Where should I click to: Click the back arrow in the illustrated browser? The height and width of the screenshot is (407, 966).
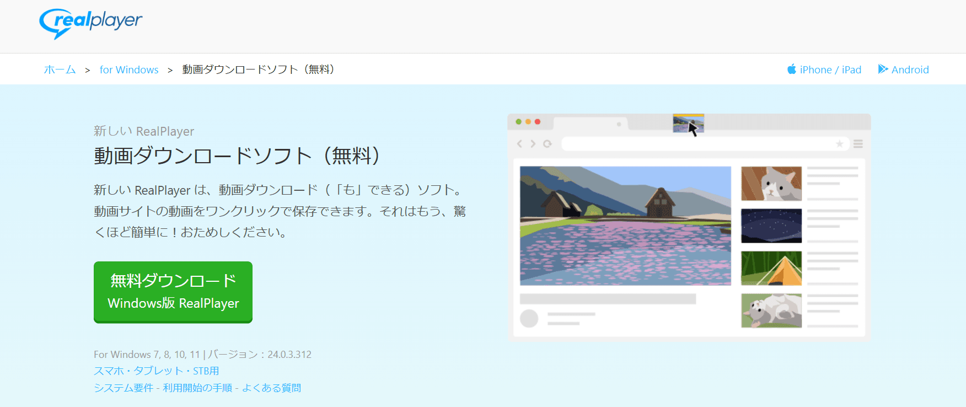click(x=519, y=144)
